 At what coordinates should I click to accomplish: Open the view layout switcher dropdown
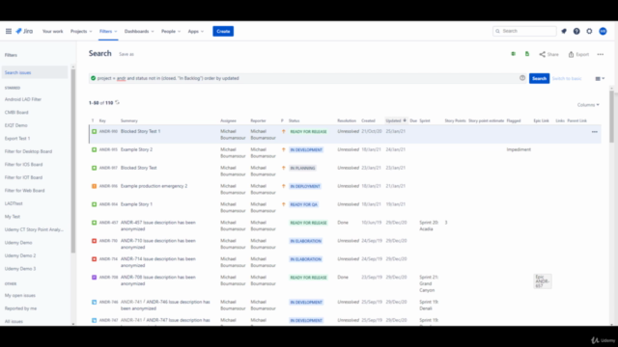(x=600, y=78)
